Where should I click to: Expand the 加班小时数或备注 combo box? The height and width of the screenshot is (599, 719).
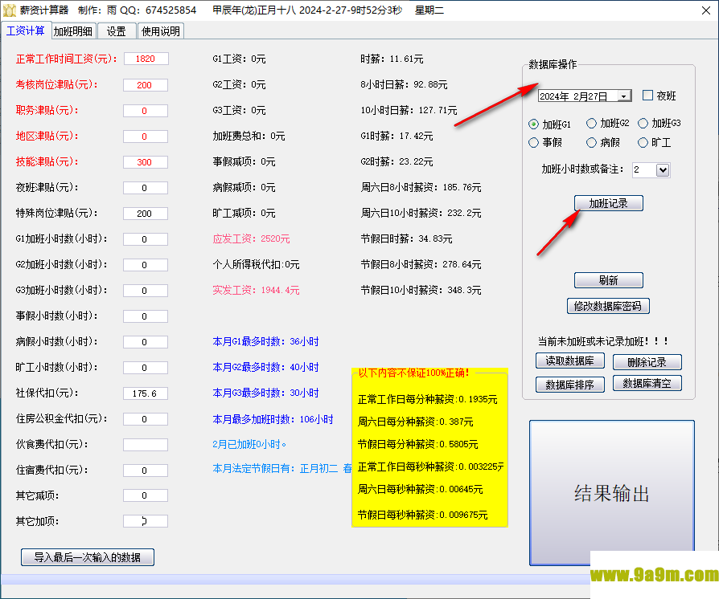tap(662, 170)
